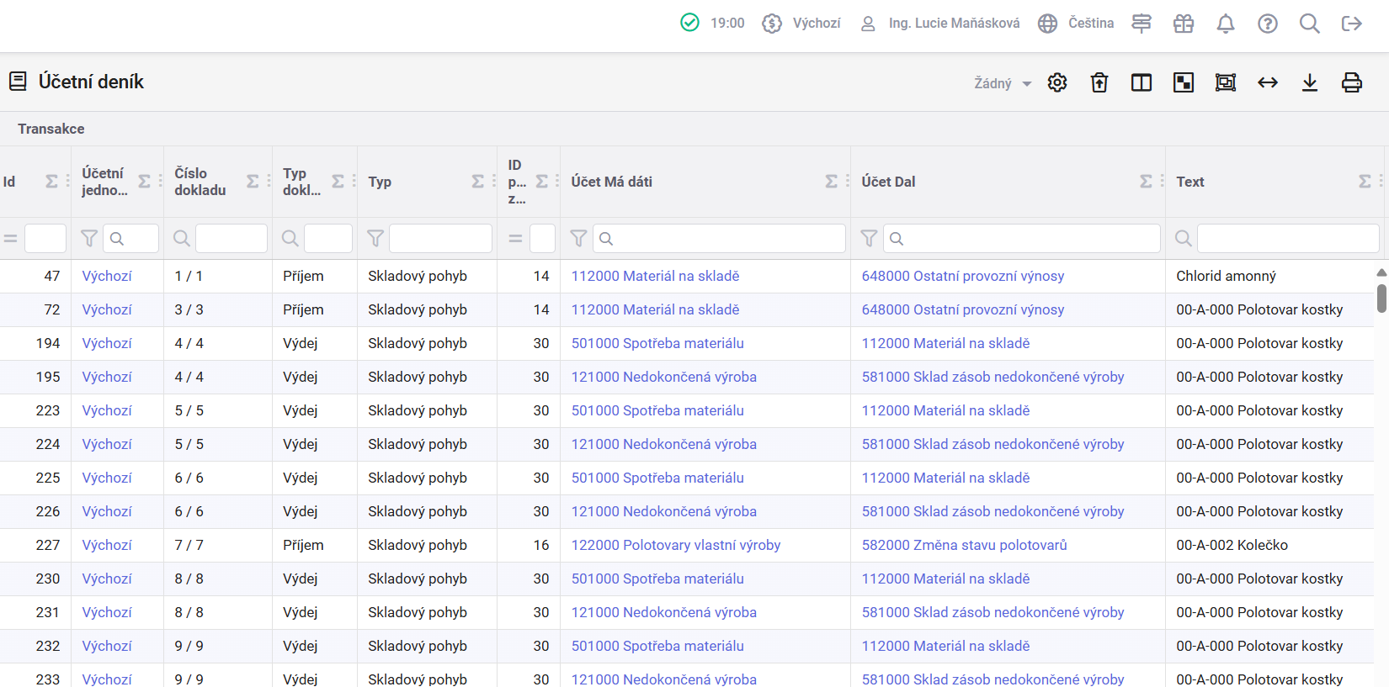Click the pivot layout icon
The image size is (1389, 687).
pos(1184,82)
